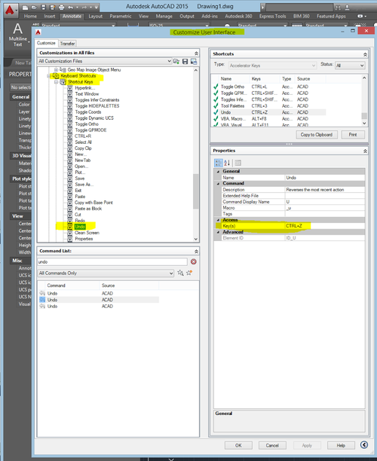Collapse the Customizations in All Files panel
The height and width of the screenshot is (461, 377).
point(196,53)
